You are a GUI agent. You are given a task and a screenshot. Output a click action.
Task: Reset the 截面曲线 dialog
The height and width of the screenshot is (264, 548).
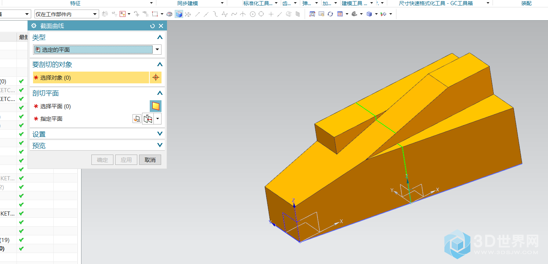(153, 26)
